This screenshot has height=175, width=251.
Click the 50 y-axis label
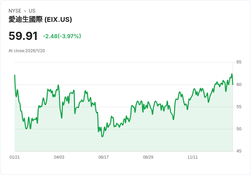[x=239, y=129]
